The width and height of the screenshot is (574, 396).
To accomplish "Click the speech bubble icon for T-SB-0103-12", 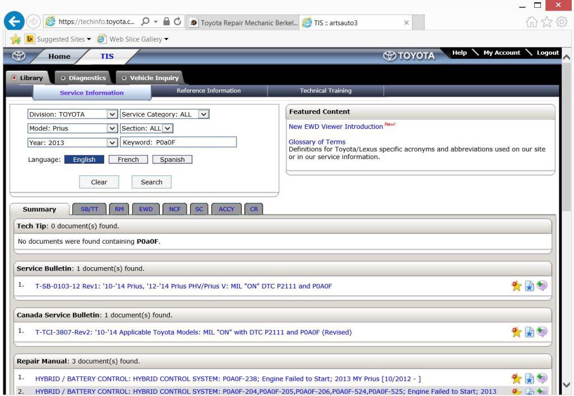I will 542,286.
